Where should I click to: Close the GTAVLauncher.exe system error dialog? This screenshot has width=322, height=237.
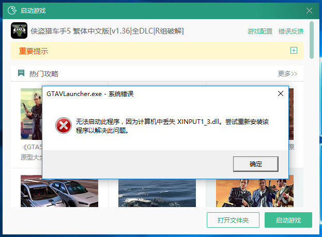[x=281, y=93]
